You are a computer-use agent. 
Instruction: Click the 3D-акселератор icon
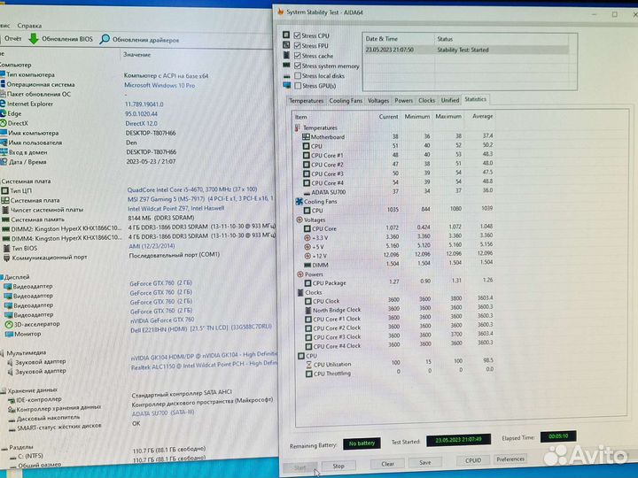pyautogui.click(x=9, y=324)
